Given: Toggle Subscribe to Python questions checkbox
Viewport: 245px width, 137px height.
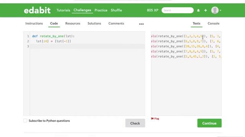Looking at the screenshot, I should [25, 121].
